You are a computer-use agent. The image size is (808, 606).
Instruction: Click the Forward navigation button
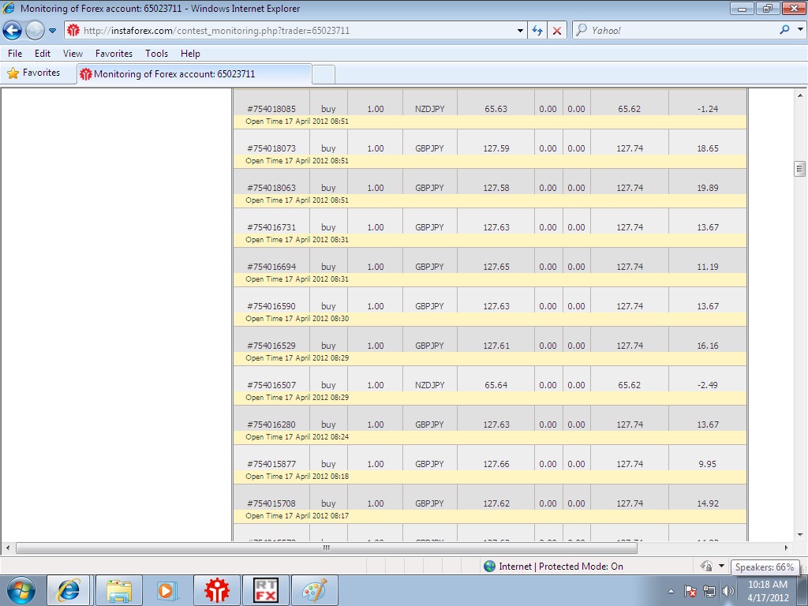35,31
